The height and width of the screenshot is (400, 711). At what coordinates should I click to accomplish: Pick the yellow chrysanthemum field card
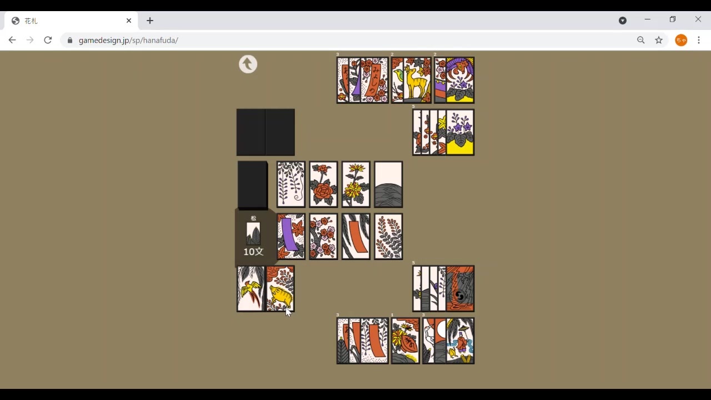[x=356, y=184]
